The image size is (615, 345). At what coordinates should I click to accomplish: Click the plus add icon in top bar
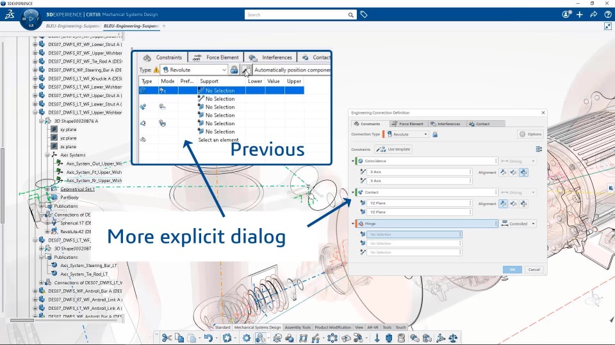(580, 15)
